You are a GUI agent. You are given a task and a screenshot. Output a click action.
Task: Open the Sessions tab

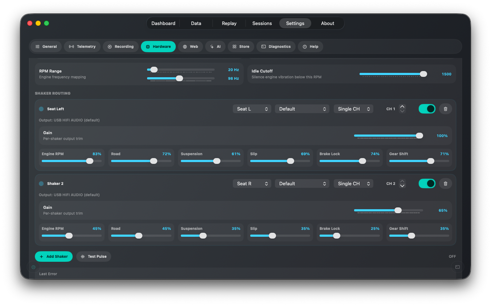(262, 23)
